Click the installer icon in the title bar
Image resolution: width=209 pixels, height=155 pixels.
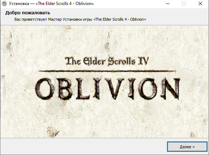tap(4, 4)
